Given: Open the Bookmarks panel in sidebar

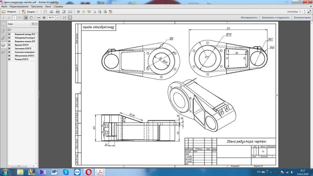Looking at the screenshot, I should [x=3, y=31].
